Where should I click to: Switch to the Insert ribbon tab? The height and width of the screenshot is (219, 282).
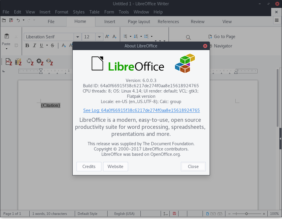[110, 22]
